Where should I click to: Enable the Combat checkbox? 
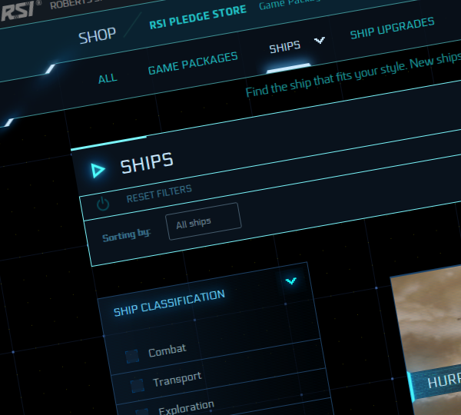tap(132, 356)
